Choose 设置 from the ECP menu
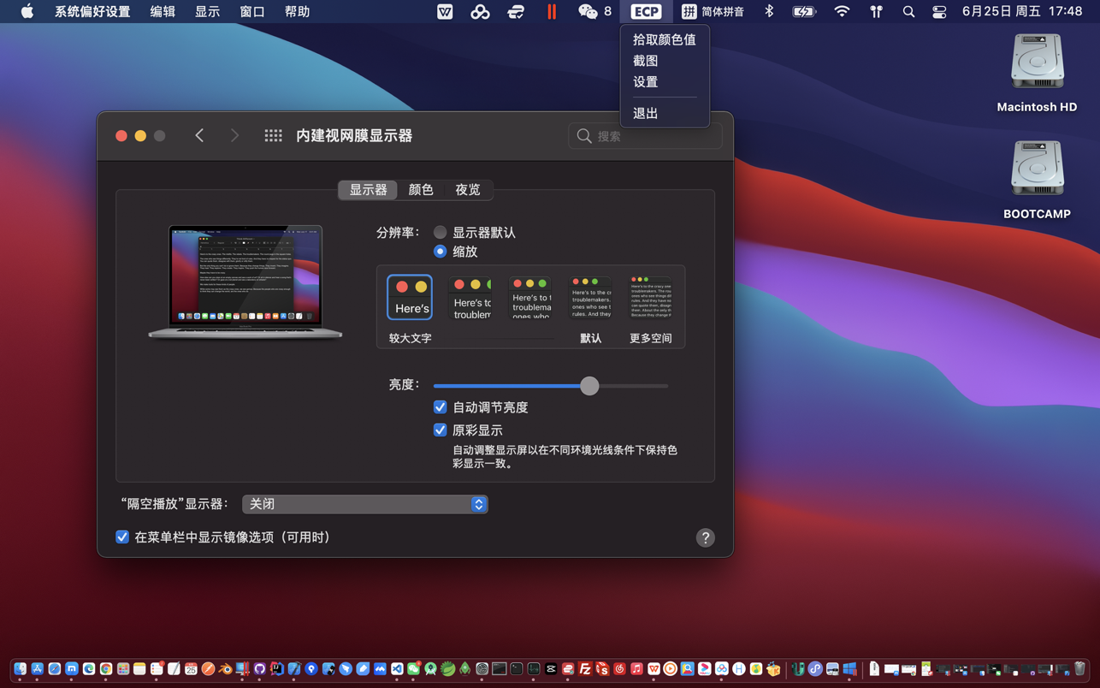Image resolution: width=1100 pixels, height=688 pixels. 665,82
